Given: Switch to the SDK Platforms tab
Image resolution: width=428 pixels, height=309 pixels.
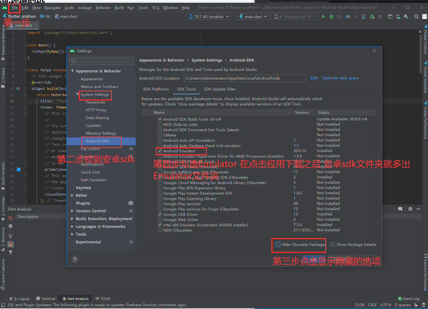Looking at the screenshot, I should (156, 89).
